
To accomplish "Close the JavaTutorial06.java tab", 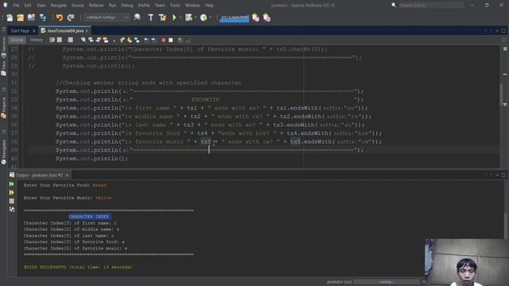I will coord(87,31).
